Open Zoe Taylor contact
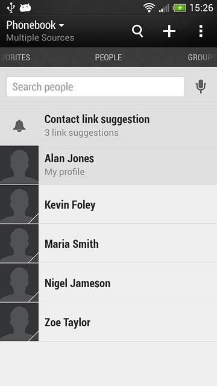217x386 pixels. point(108,322)
